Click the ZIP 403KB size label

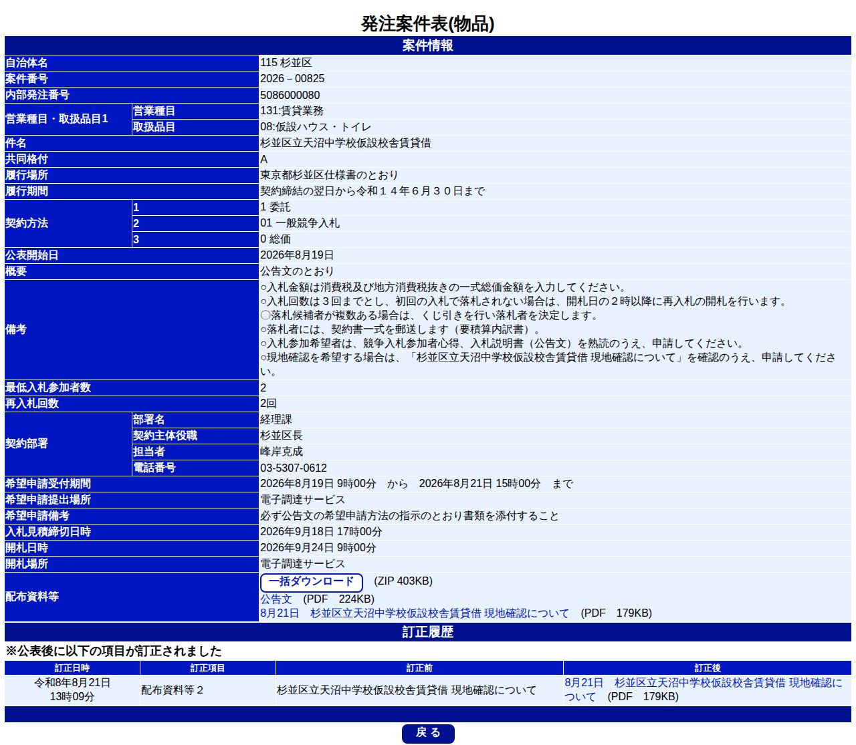(403, 581)
